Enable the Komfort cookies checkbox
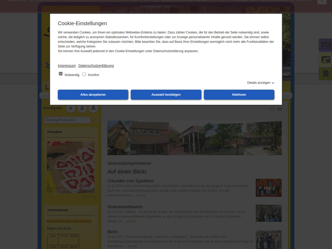 [84, 74]
